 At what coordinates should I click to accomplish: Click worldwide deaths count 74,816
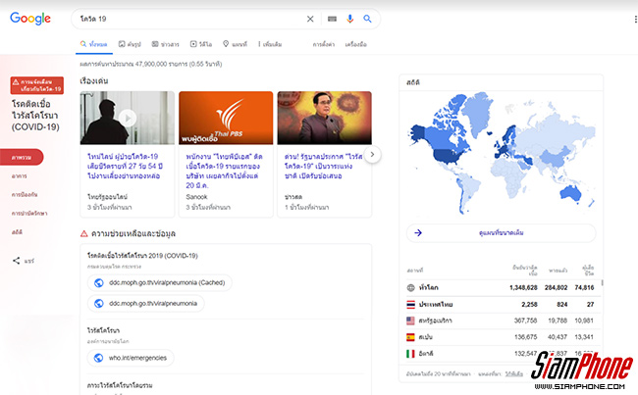[x=584, y=288]
